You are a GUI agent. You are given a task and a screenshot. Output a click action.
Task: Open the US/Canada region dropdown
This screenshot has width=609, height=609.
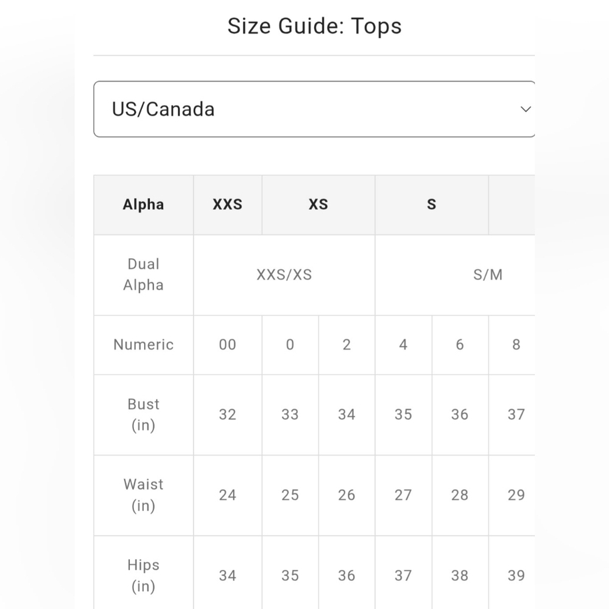point(314,109)
